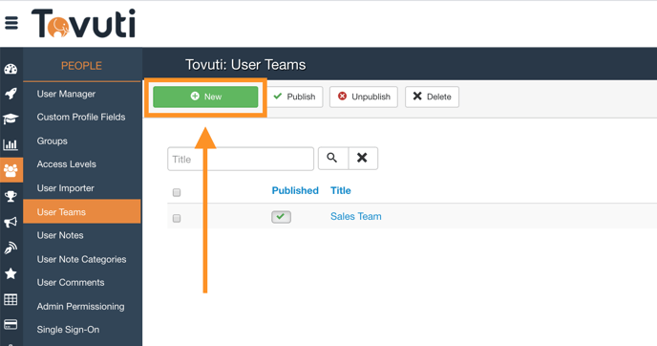The image size is (657, 346).
Task: Click the Unpublish button
Action: pos(364,97)
